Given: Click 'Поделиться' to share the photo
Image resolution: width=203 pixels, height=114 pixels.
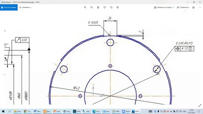Looking at the screenshot, I should pyautogui.click(x=183, y=7).
